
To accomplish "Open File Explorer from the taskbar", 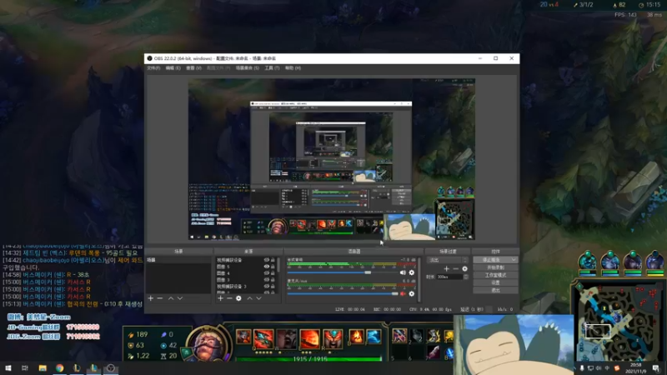I will click(43, 368).
